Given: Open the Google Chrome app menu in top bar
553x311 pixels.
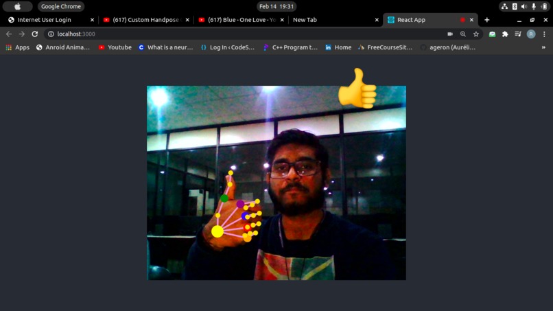Looking at the screenshot, I should 60,6.
